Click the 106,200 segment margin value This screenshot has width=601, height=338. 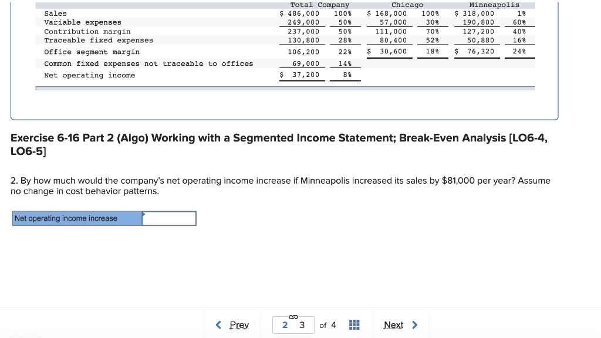pos(303,52)
